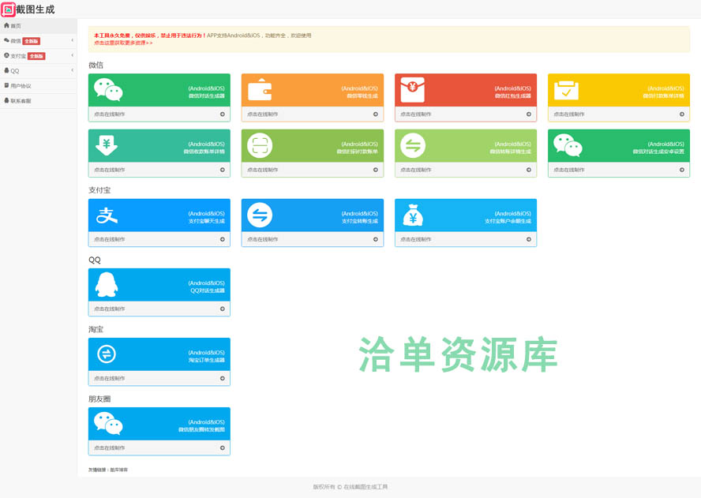Click the red envelope icon on 微信红包生成器 card
This screenshot has width=701, height=498.
(x=413, y=90)
